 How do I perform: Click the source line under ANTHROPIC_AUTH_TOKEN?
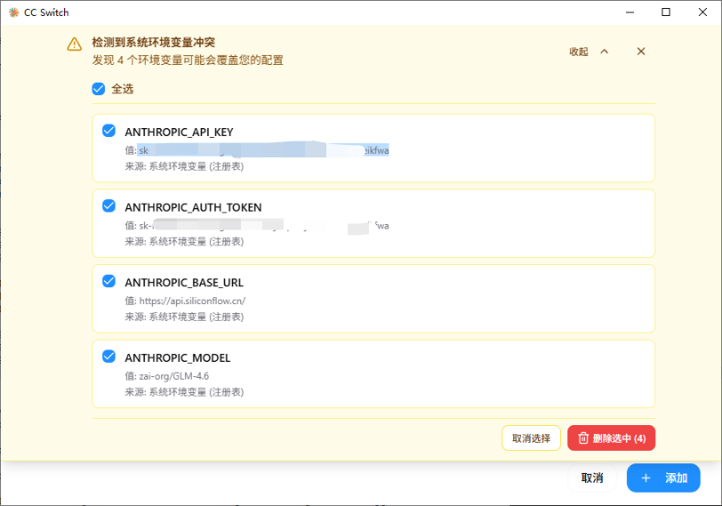tap(184, 242)
